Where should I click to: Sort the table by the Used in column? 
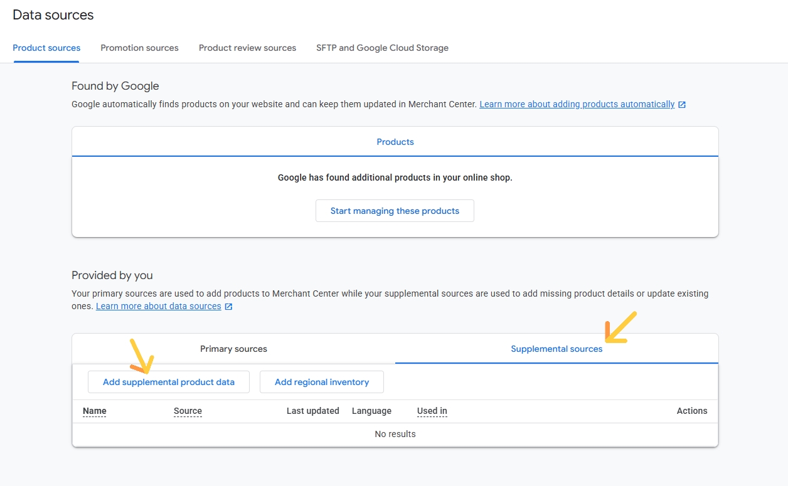pos(432,411)
